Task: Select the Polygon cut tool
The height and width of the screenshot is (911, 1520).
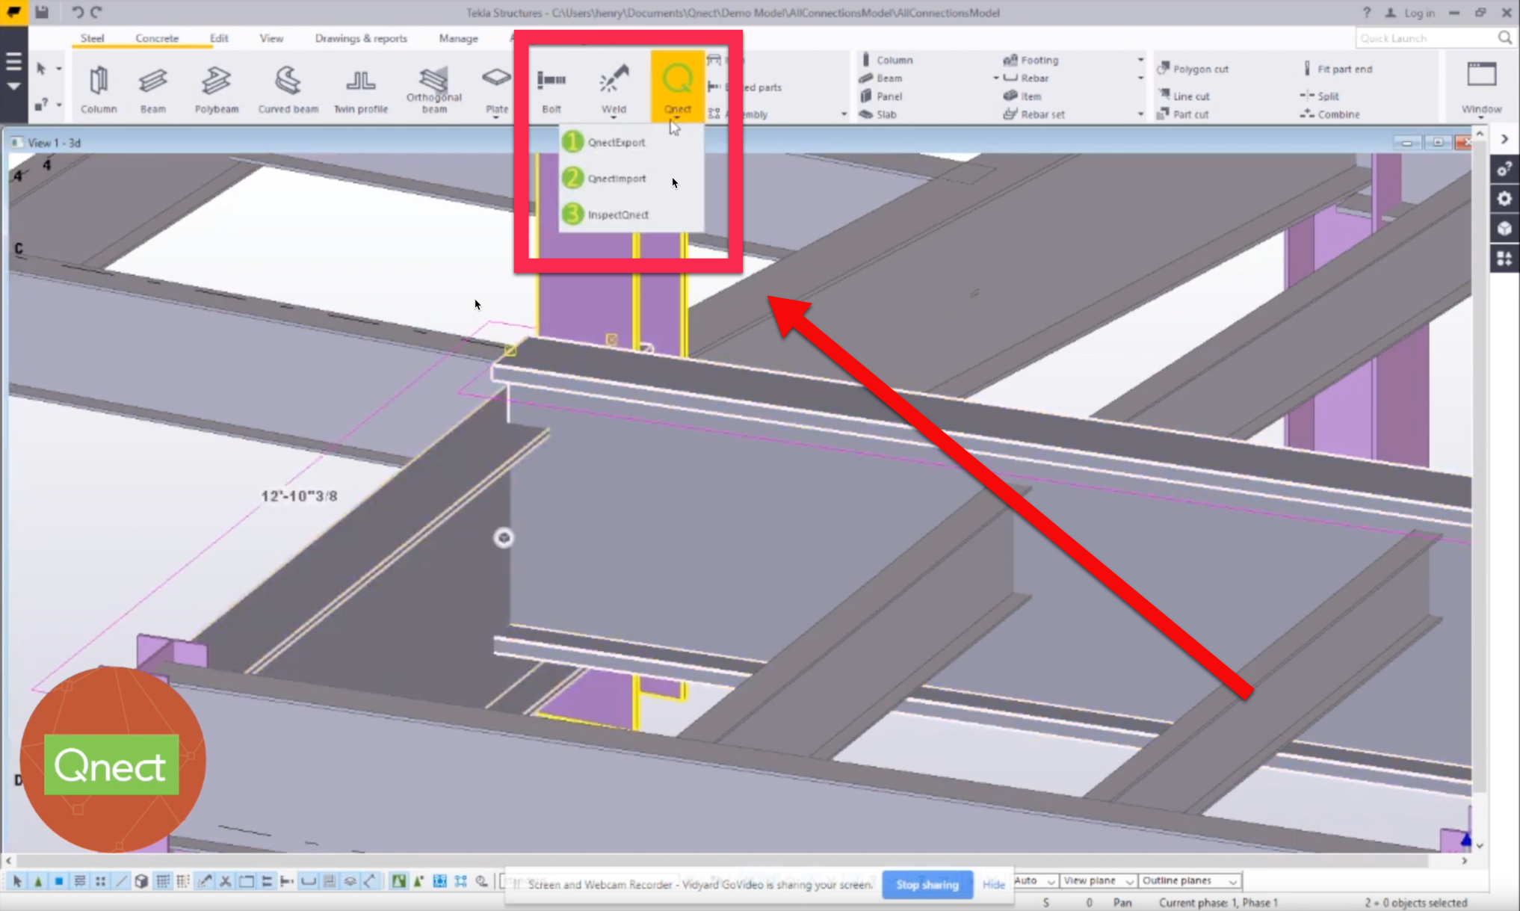Action: pyautogui.click(x=1193, y=69)
